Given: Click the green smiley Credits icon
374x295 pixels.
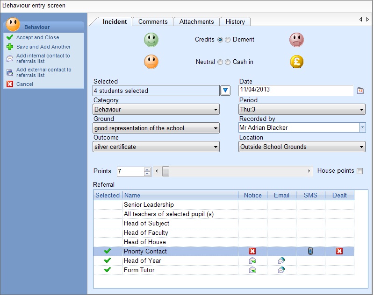Looking at the screenshot, I should (151, 40).
